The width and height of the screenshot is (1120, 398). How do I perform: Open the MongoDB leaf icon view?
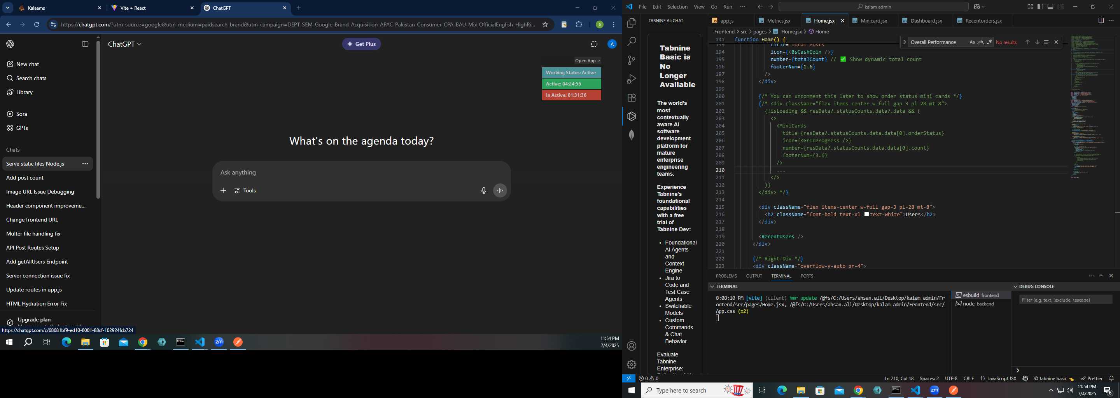coord(631,135)
